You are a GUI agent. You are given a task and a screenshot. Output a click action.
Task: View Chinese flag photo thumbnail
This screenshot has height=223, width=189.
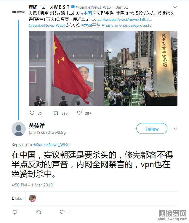pos(66,68)
